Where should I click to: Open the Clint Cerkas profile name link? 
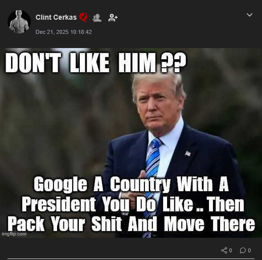[x=56, y=17]
